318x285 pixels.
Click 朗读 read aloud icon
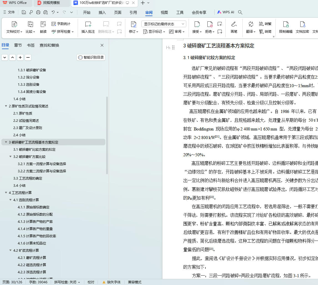[x=43, y=27]
